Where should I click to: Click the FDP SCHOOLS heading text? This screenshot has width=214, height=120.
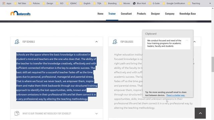coord(29,42)
